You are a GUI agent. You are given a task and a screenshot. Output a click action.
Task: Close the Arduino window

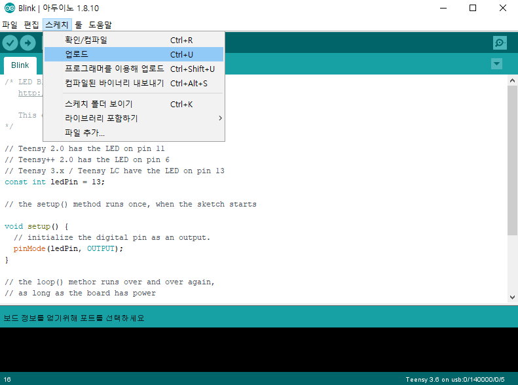tap(503, 8)
